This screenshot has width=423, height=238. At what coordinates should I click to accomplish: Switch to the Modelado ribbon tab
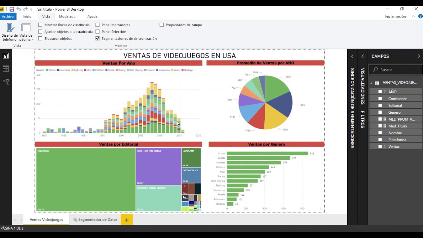click(x=67, y=17)
